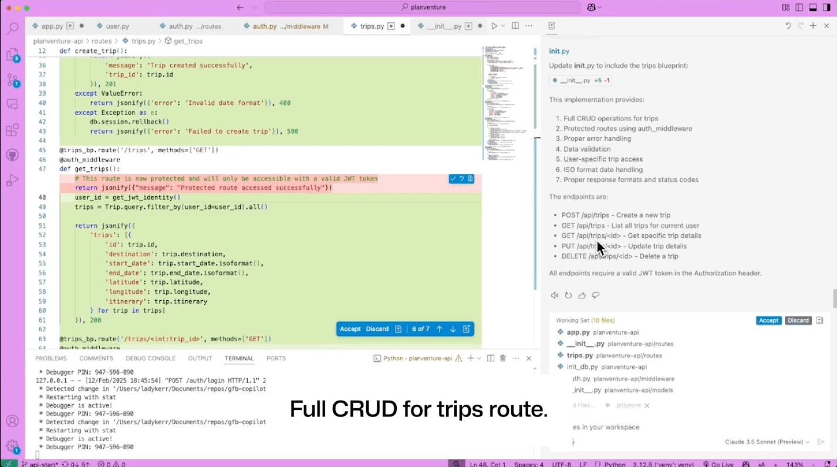The width and height of the screenshot is (837, 467).
Task: Expand the new terminal launch profile dropdown
Action: click(479, 358)
